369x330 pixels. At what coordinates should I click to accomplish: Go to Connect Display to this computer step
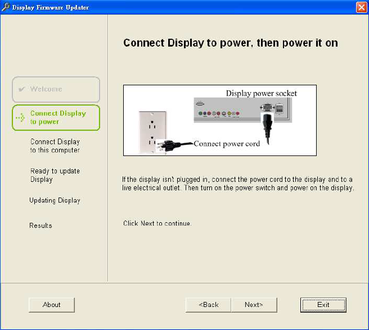[x=55, y=146]
